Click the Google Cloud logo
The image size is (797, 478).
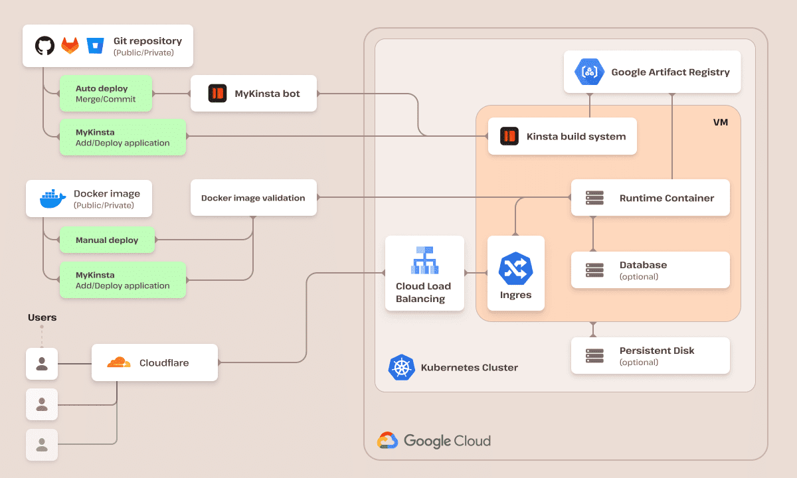[434, 440]
